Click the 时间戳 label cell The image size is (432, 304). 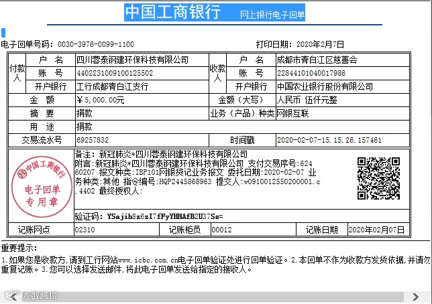[242, 141]
